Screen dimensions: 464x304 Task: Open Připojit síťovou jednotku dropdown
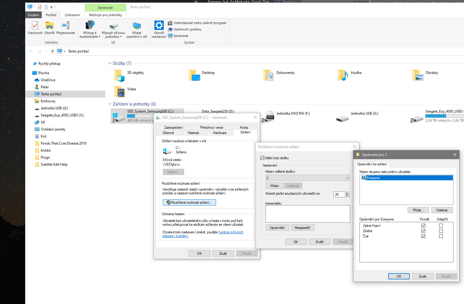[x=113, y=30]
